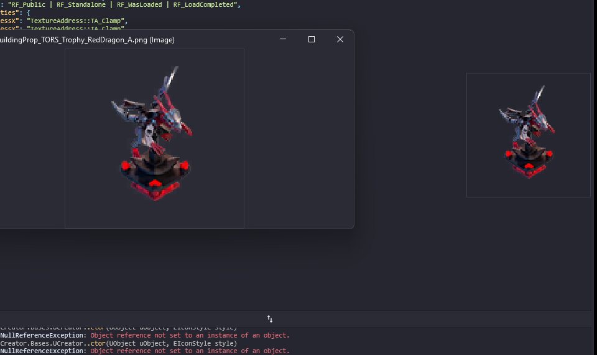Click the swap arrows icon above log

tap(269, 319)
